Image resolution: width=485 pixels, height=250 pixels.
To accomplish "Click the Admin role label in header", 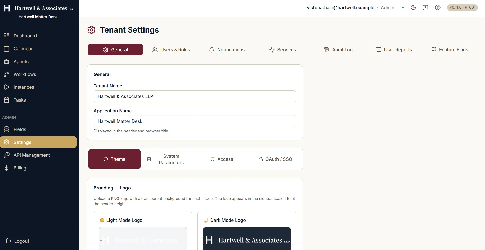I will pyautogui.click(x=388, y=8).
